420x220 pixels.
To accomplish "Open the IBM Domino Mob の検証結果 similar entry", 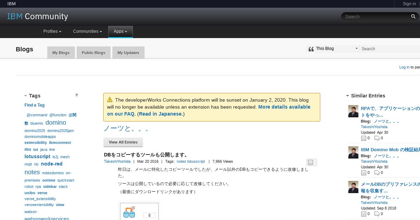I will (390, 149).
